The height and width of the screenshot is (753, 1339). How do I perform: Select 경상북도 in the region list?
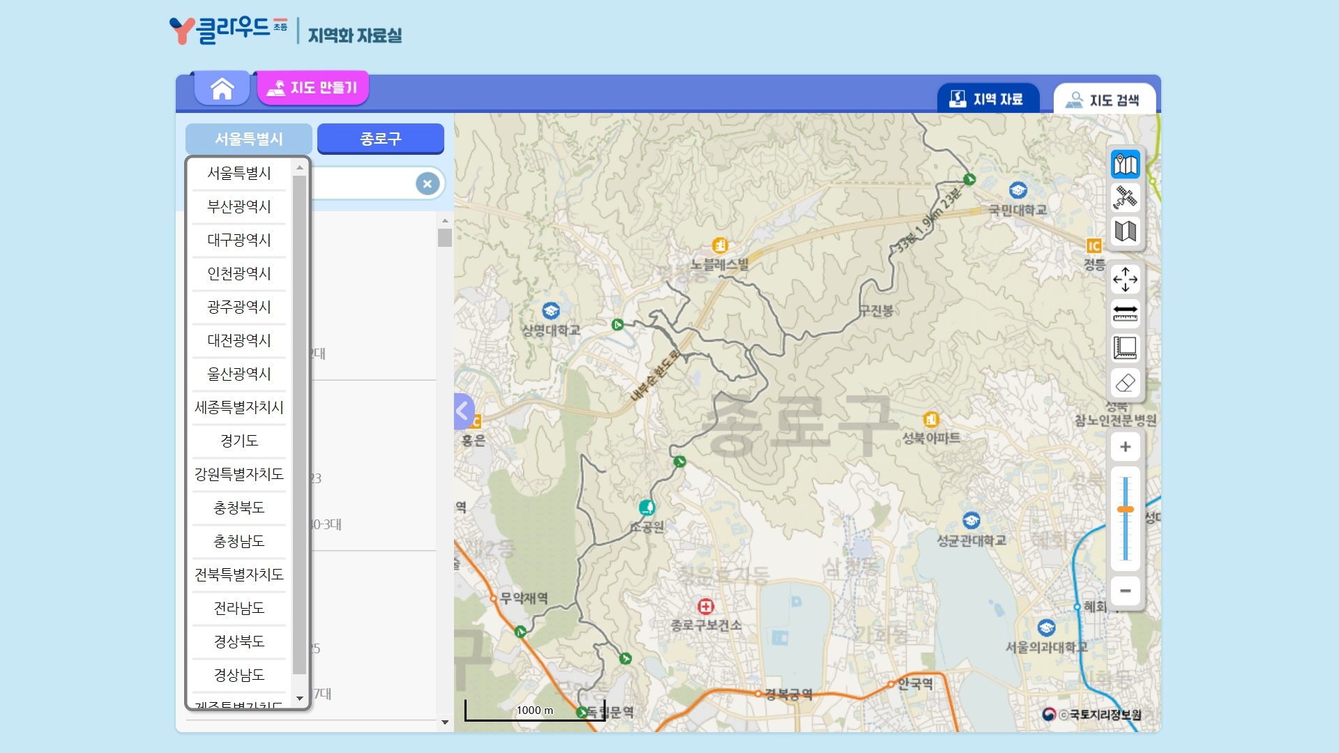(x=239, y=641)
